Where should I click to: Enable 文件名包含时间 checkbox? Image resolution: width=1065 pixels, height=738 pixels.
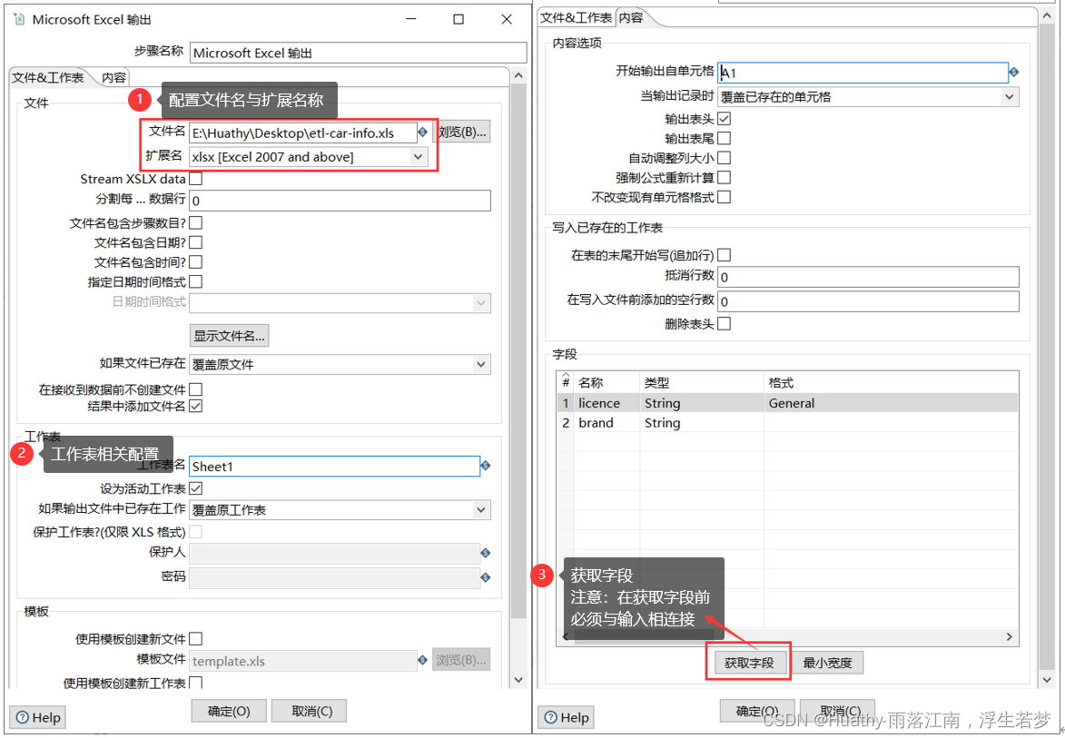pos(195,262)
